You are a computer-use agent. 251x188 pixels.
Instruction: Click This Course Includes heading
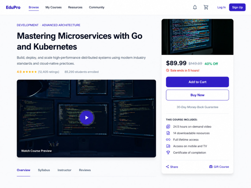tap(182, 120)
